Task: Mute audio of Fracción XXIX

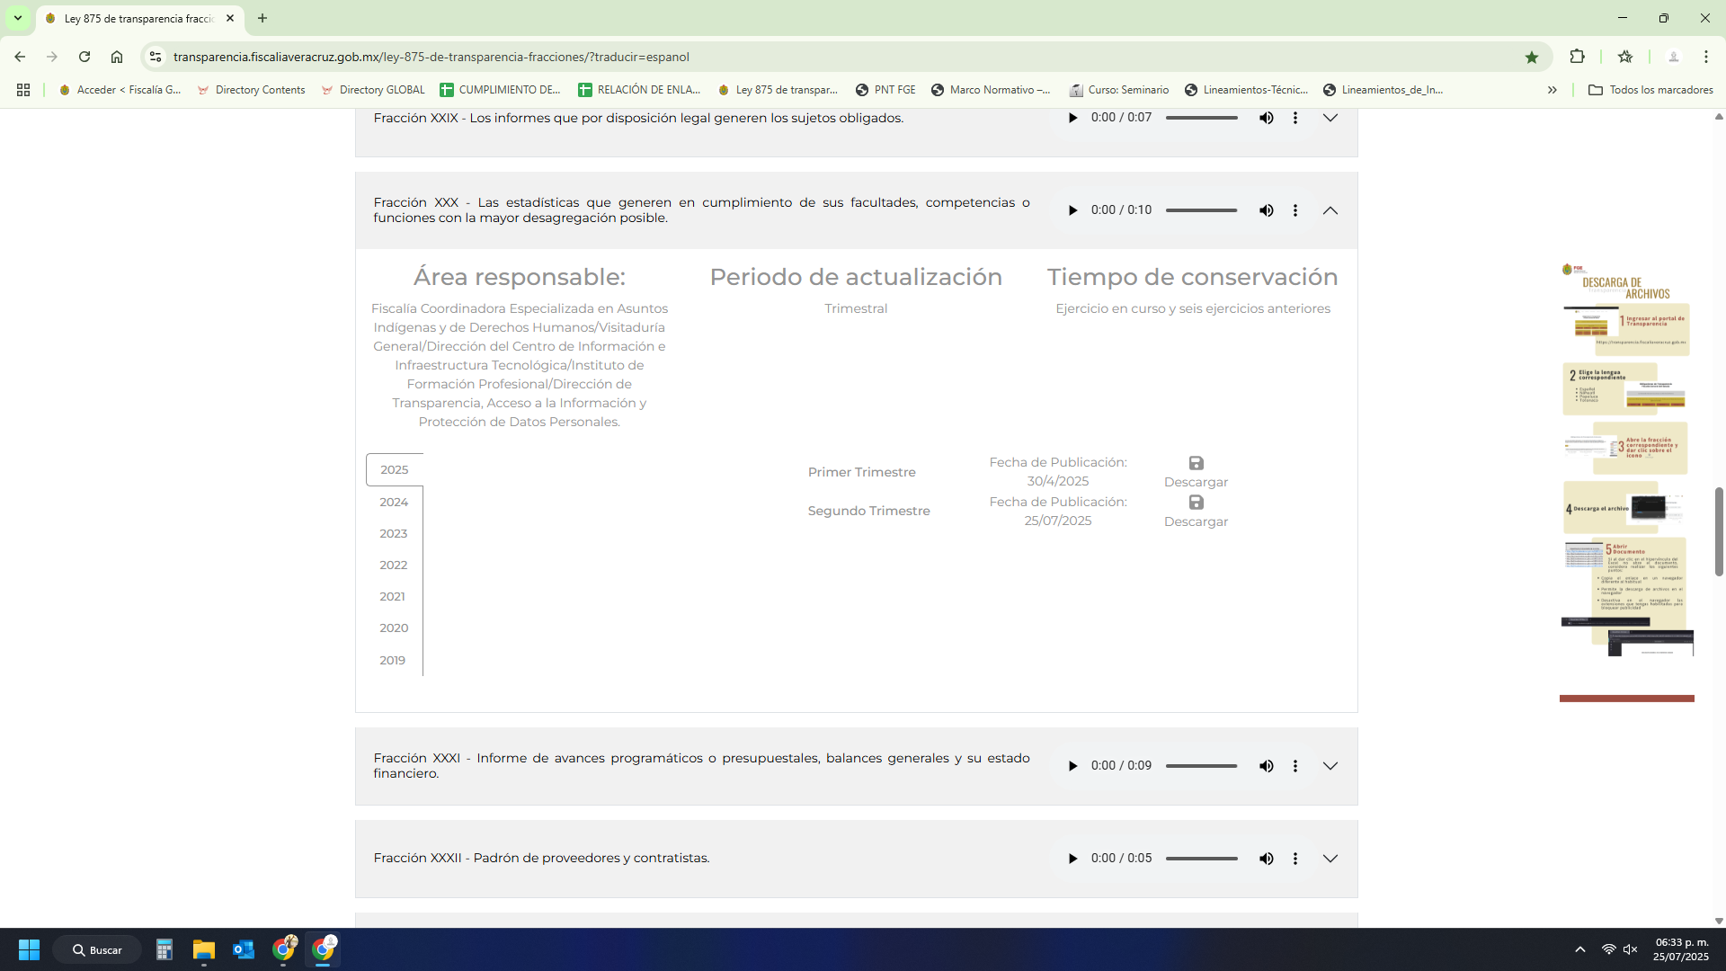Action: coord(1266,118)
